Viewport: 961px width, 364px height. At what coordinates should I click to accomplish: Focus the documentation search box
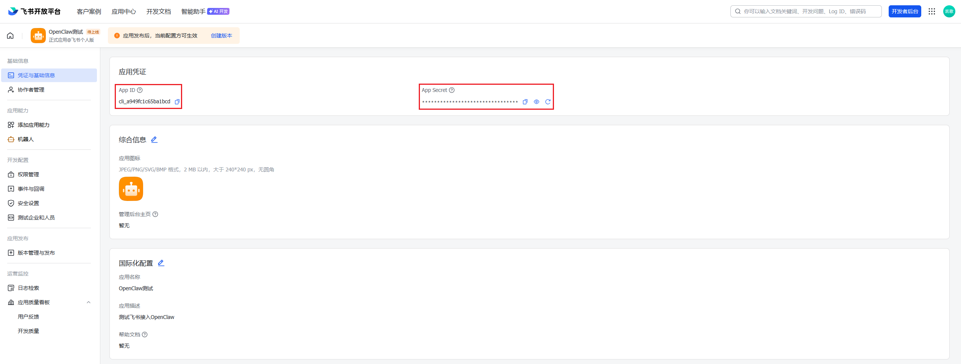(x=807, y=11)
